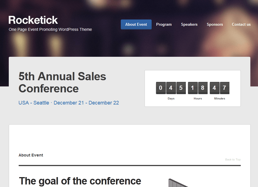
Task: Click the Days label under the countdown
Action: click(171, 98)
